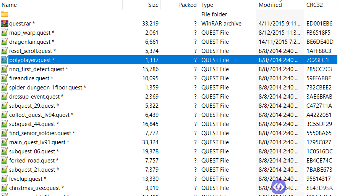Click the quest.rar WinRAR archive icon
The image size is (358, 196).
[5, 24]
